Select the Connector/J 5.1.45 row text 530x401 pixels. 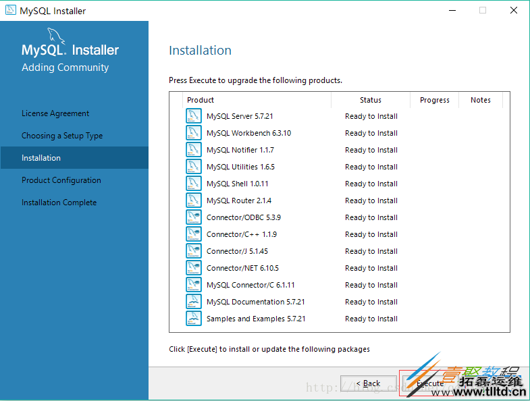click(237, 251)
